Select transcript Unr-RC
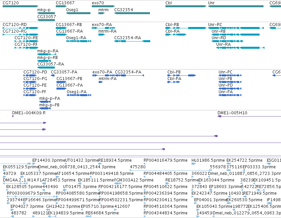The width and height of the screenshot is (281, 218). [236, 28]
